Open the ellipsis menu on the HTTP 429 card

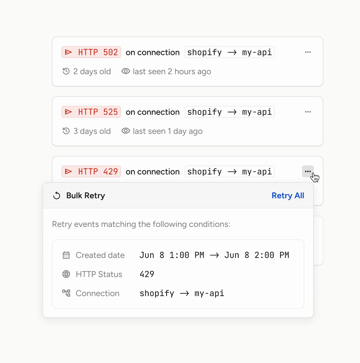(x=308, y=171)
